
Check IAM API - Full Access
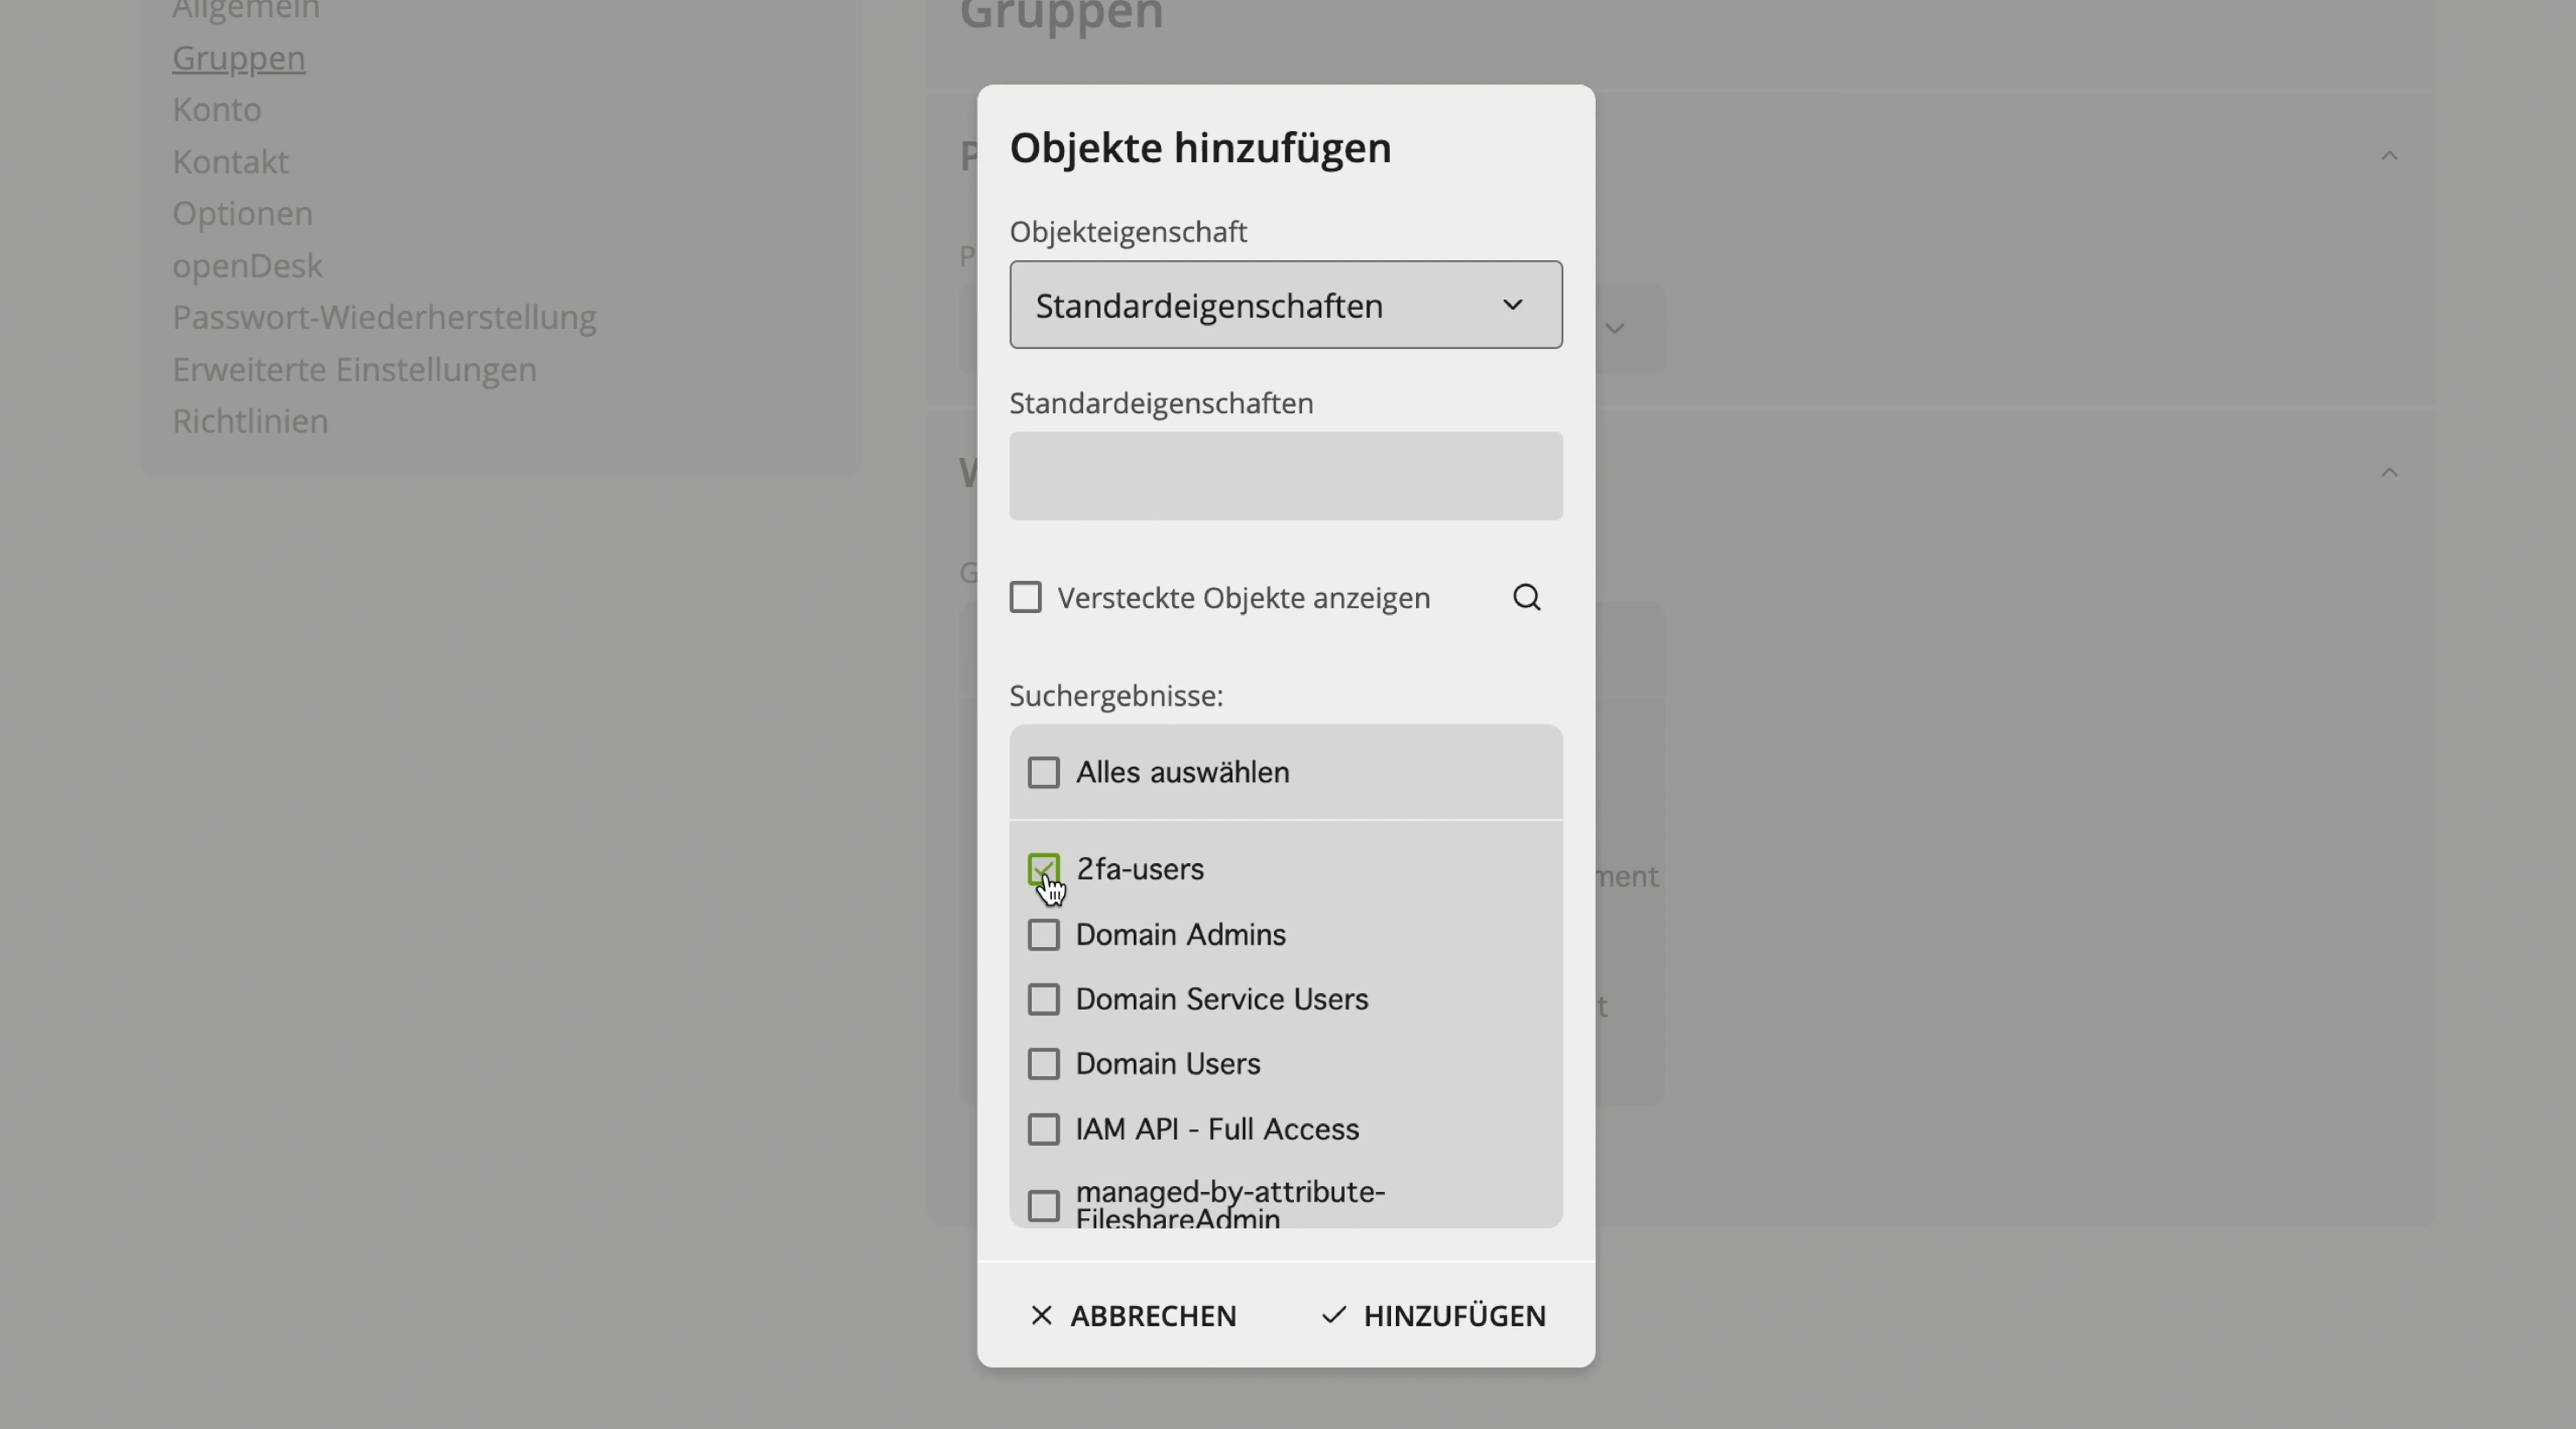[1043, 1129]
